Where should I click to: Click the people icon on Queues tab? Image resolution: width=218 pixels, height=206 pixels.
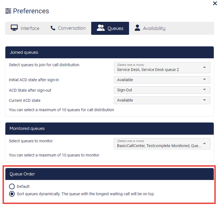pos(101,28)
